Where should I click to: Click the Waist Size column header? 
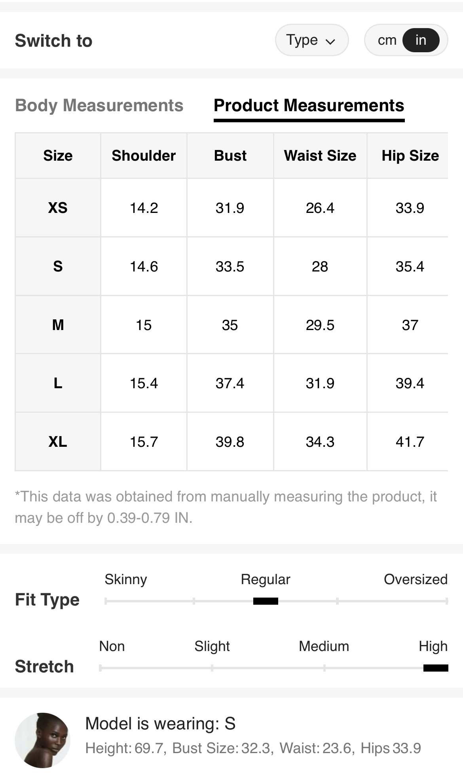coord(320,156)
